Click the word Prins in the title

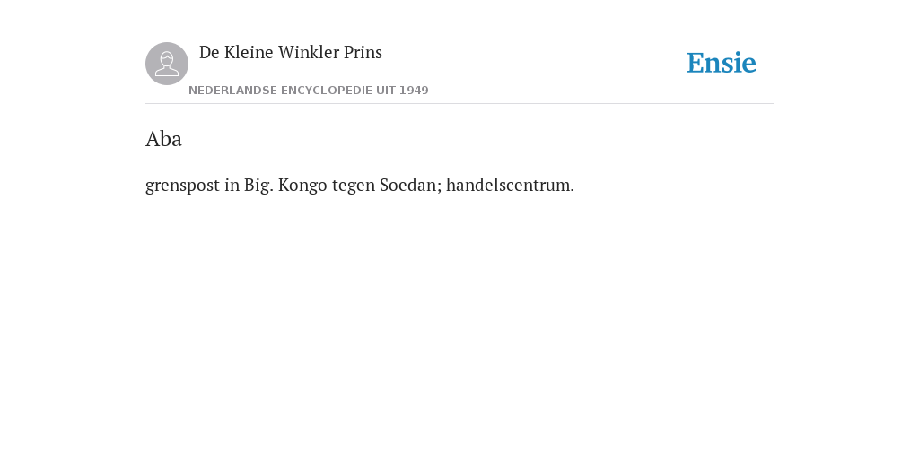[363, 52]
